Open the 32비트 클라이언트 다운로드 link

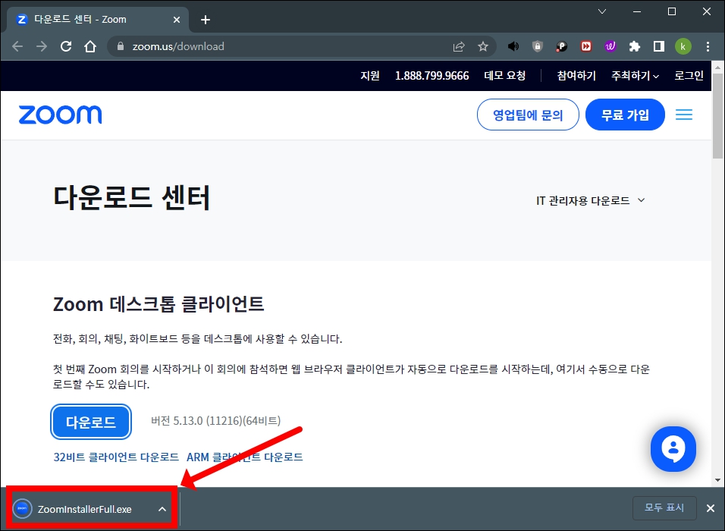(x=115, y=457)
